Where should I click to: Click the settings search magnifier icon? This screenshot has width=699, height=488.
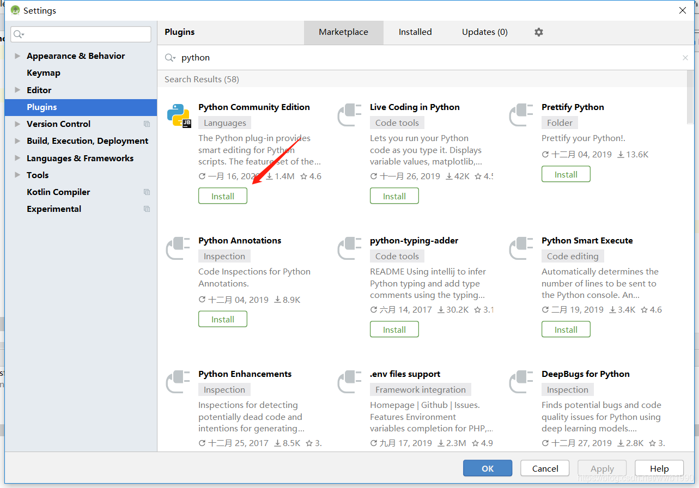coord(19,34)
